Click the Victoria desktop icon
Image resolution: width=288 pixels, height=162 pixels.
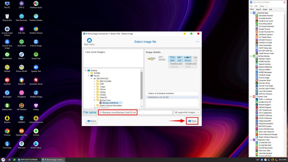(36, 132)
